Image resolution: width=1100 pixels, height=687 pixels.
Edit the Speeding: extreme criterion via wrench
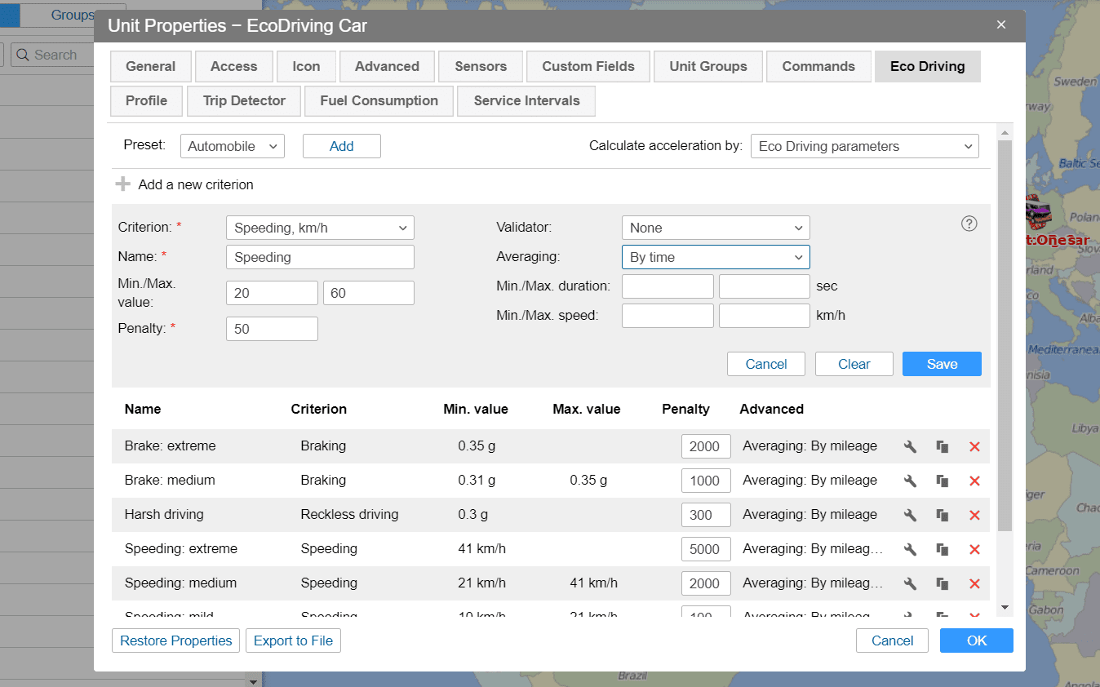[x=910, y=549]
